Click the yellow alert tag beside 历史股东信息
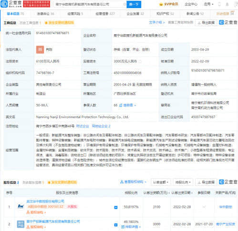Screen dimensions: 238x231 62,183
